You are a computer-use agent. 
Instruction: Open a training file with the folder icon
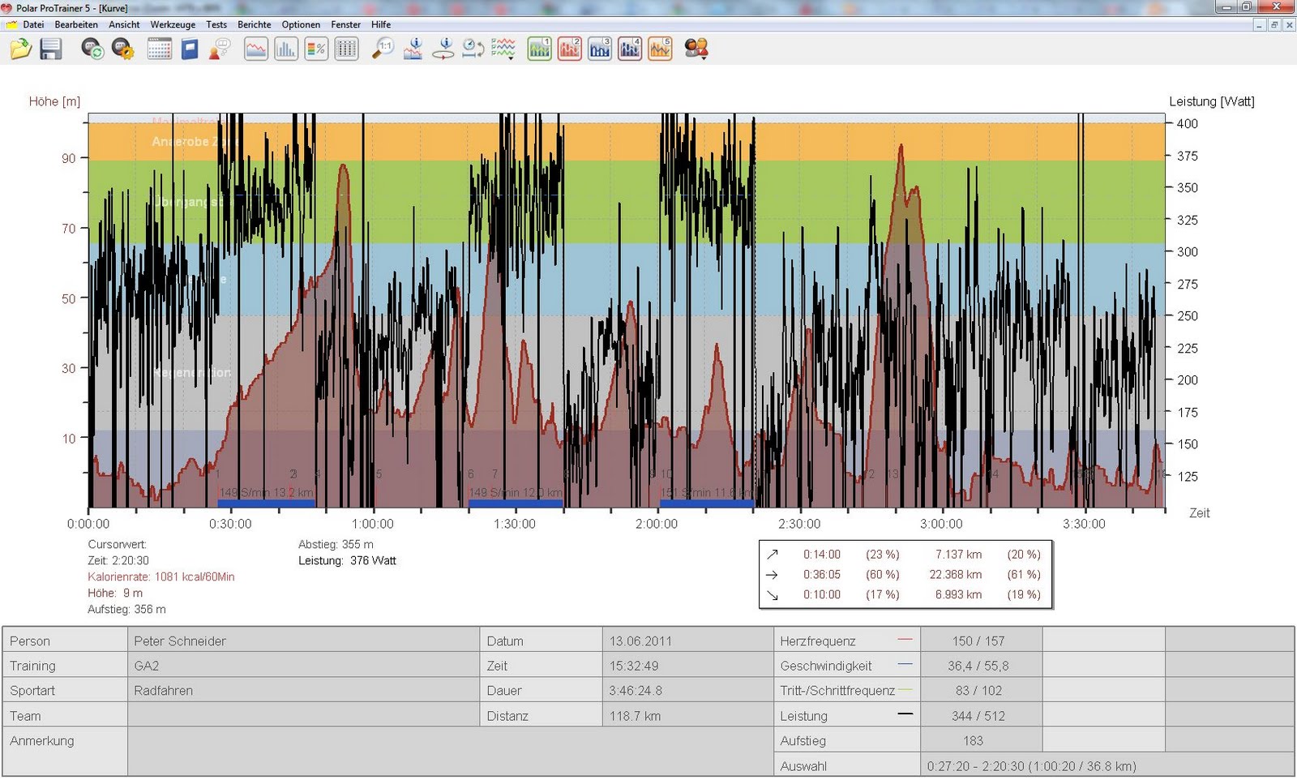20,49
